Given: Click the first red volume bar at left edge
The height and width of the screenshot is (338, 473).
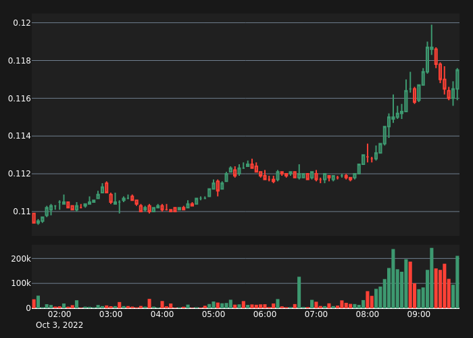Looking at the screenshot, I should pos(34,304).
